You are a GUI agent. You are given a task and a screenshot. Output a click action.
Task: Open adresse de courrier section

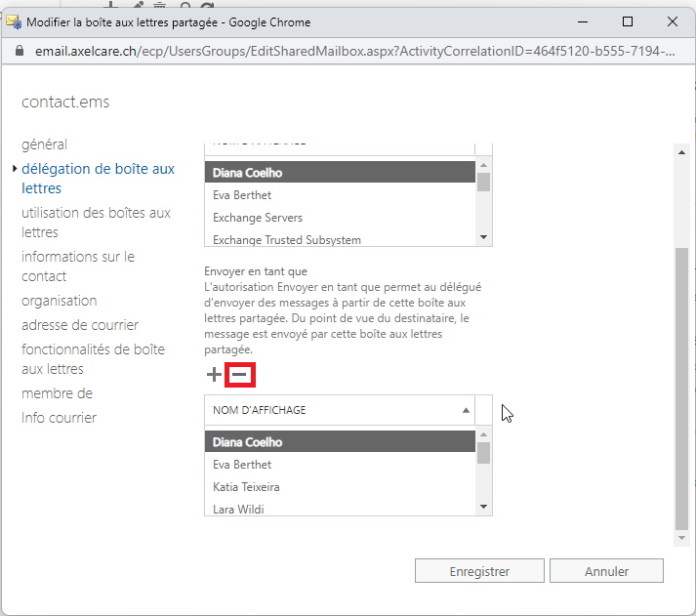pyautogui.click(x=80, y=325)
